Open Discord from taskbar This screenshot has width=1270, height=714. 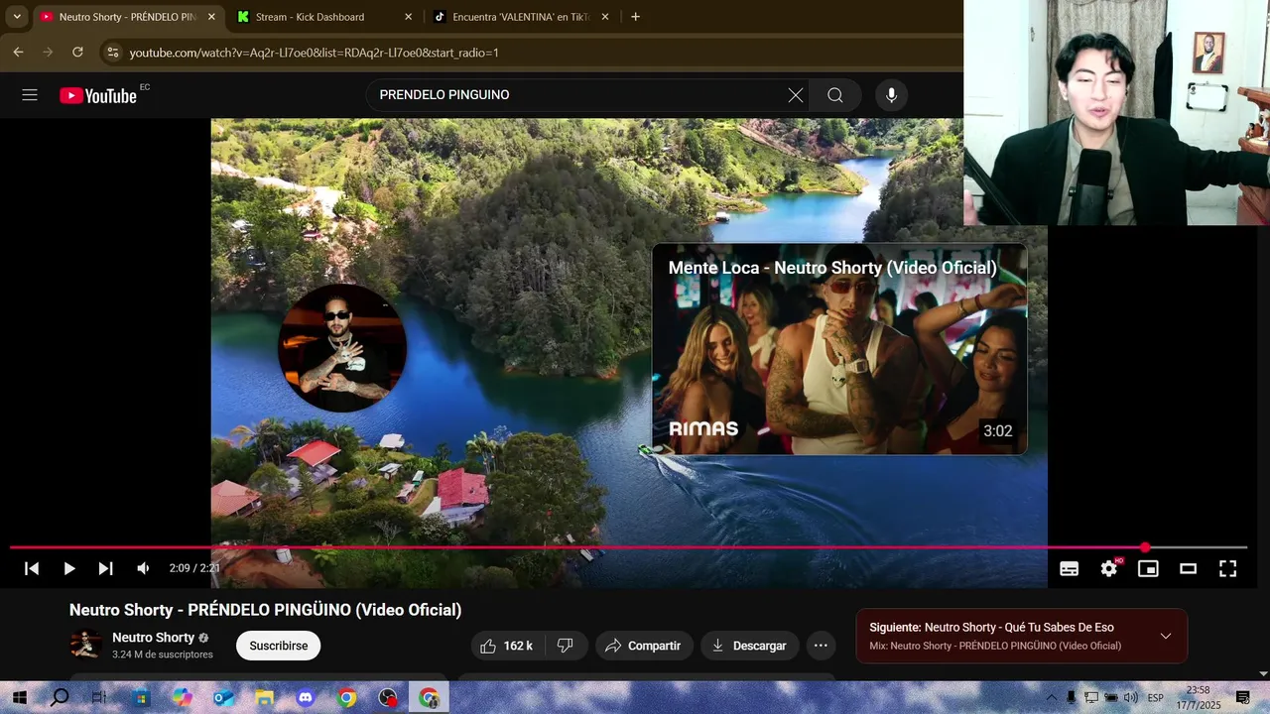(306, 698)
